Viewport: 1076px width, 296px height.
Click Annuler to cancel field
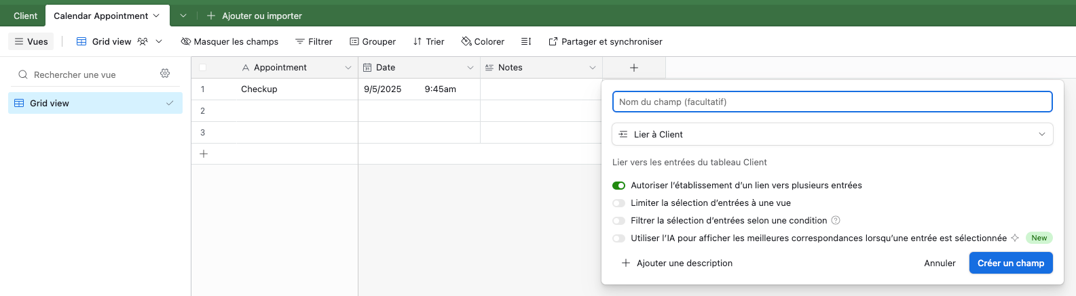pyautogui.click(x=940, y=263)
